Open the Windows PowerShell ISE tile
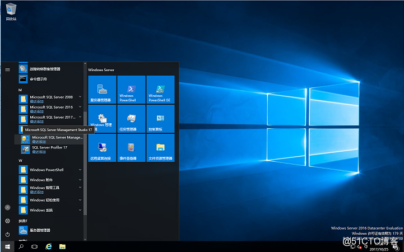Viewport: 404px width, 252px height. 160,90
